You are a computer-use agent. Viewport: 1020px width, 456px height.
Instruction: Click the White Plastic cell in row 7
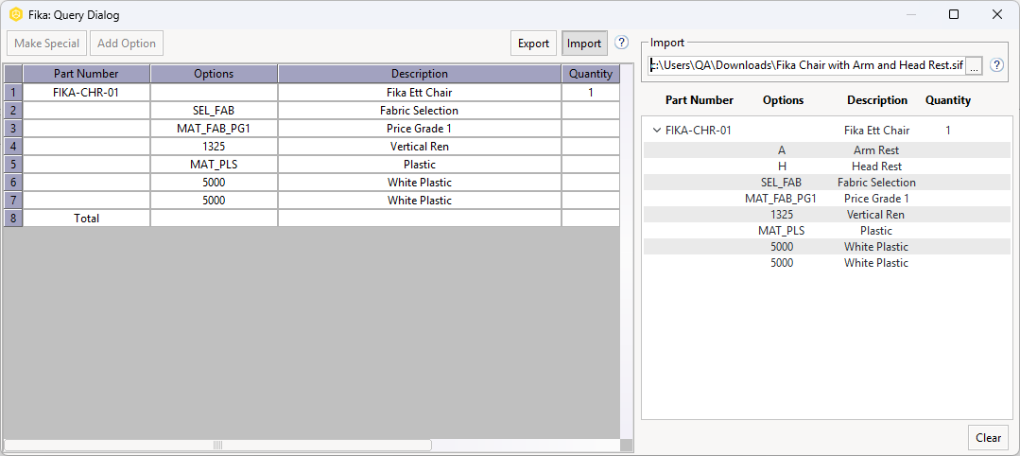(x=420, y=200)
